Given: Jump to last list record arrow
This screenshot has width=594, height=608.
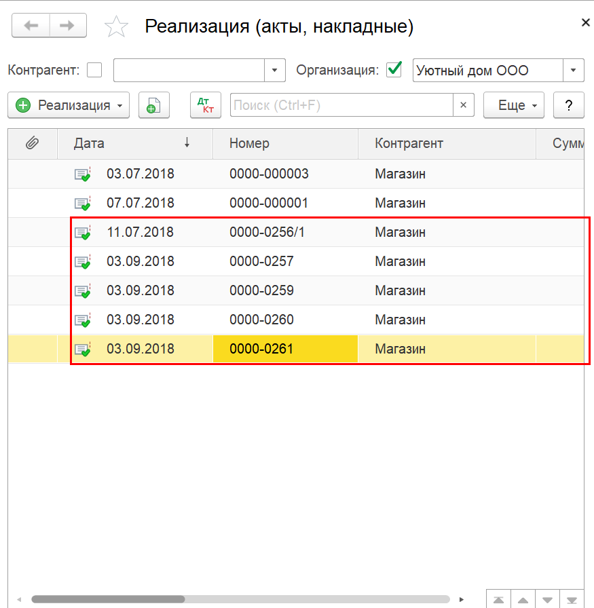Looking at the screenshot, I should point(572,601).
